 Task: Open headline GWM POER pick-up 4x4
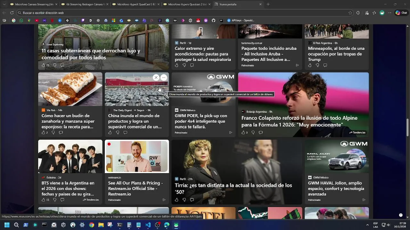tap(201, 121)
